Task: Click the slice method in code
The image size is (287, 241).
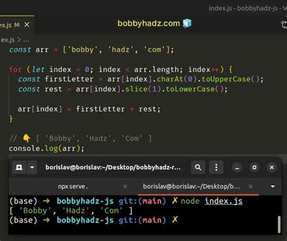Action: click(x=136, y=89)
